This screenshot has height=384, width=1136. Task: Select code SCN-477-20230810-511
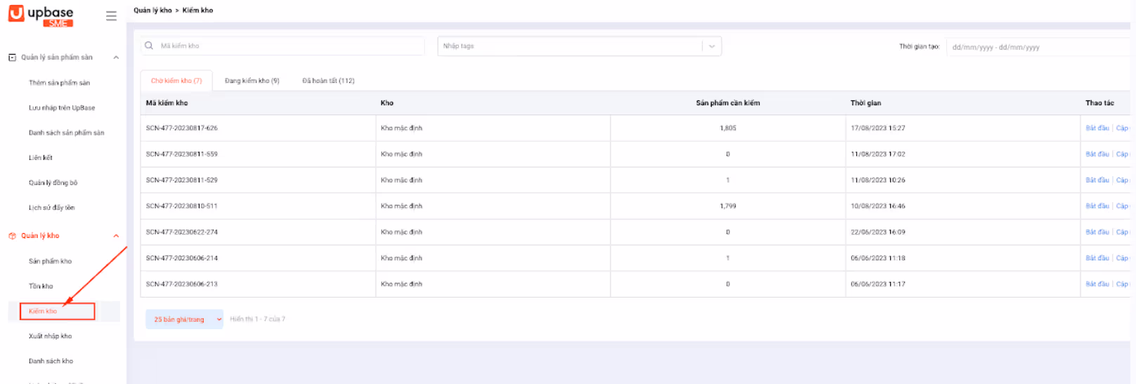[182, 206]
